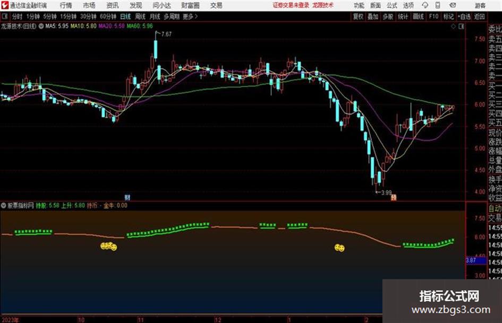Click the 3.87 blue price cursor label

[476, 260]
